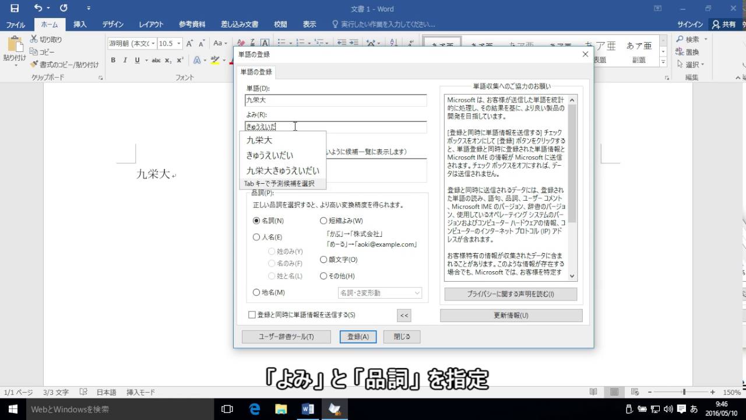The image size is (746, 420).
Task: Switch to the デザイン ribbon tab
Action: 113,24
